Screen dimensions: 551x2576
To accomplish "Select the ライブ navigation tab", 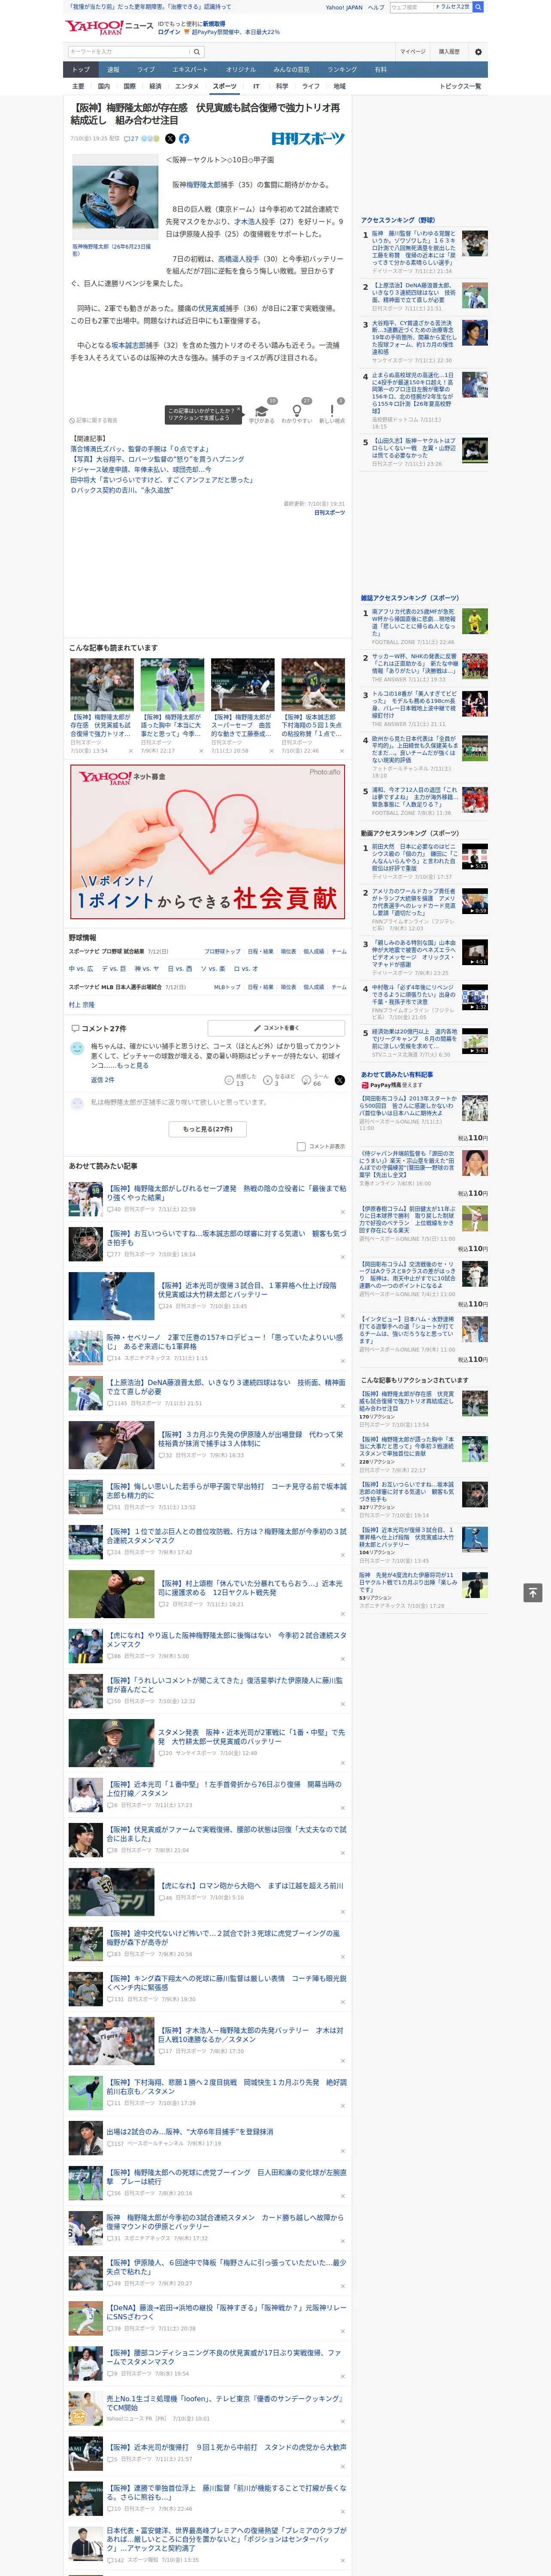I will [146, 70].
